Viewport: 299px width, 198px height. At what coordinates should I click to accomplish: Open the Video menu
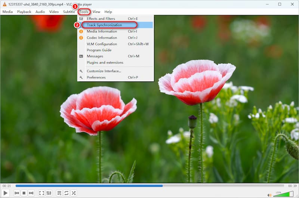(54, 12)
